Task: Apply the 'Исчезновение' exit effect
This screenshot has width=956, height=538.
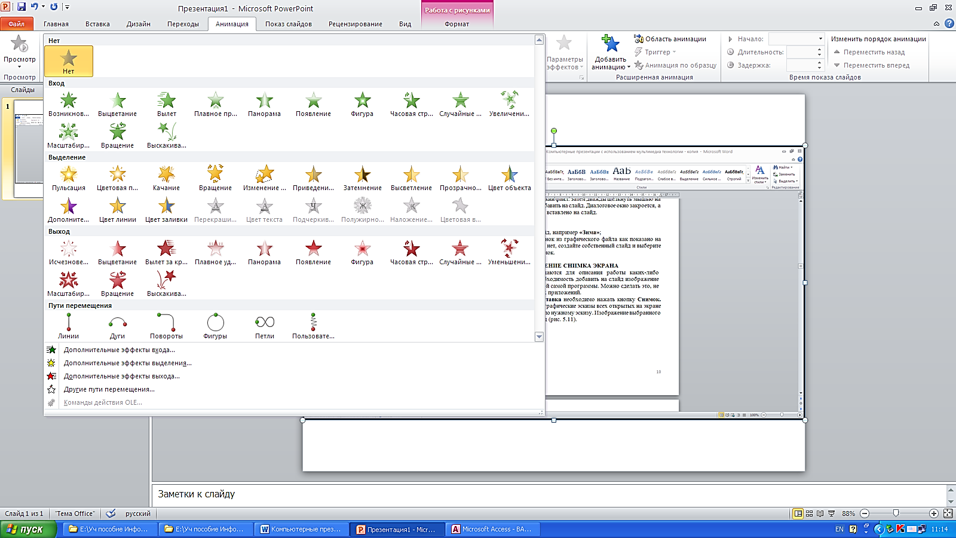Action: coord(69,252)
